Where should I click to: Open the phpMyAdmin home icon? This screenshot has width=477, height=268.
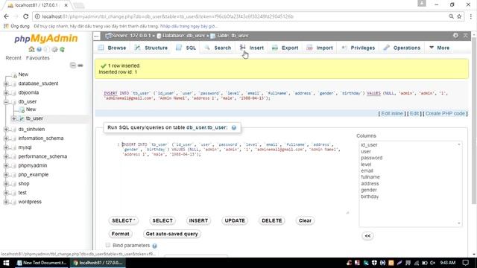pos(31,49)
